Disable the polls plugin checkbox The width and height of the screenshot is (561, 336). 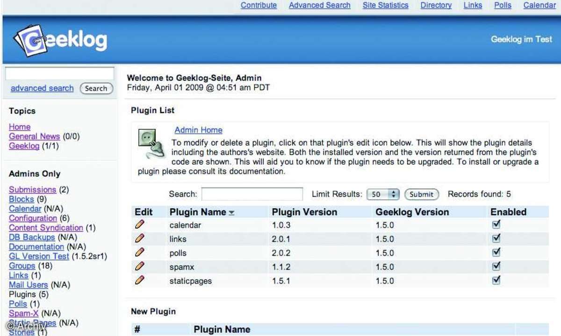(496, 252)
